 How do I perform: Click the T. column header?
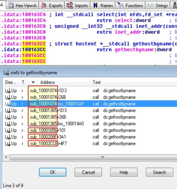click(23, 82)
